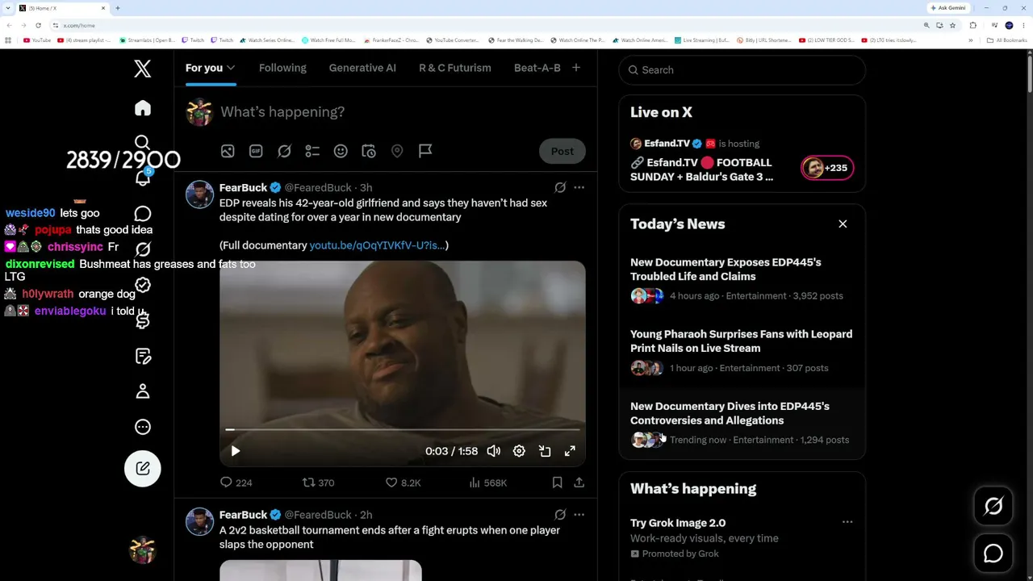Viewport: 1033px width, 581px height.
Task: Close the Today's News panel
Action: point(843,224)
